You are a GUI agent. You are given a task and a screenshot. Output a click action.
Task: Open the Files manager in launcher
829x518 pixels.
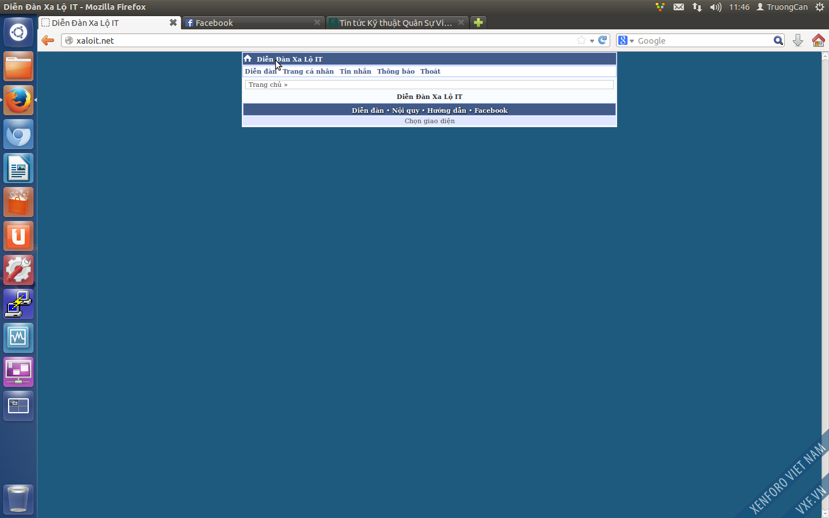(18, 66)
